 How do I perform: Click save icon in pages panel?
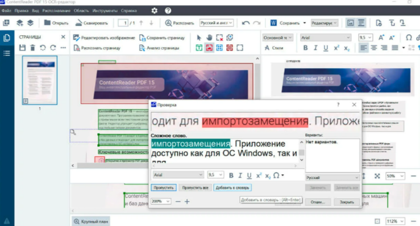click(x=23, y=48)
